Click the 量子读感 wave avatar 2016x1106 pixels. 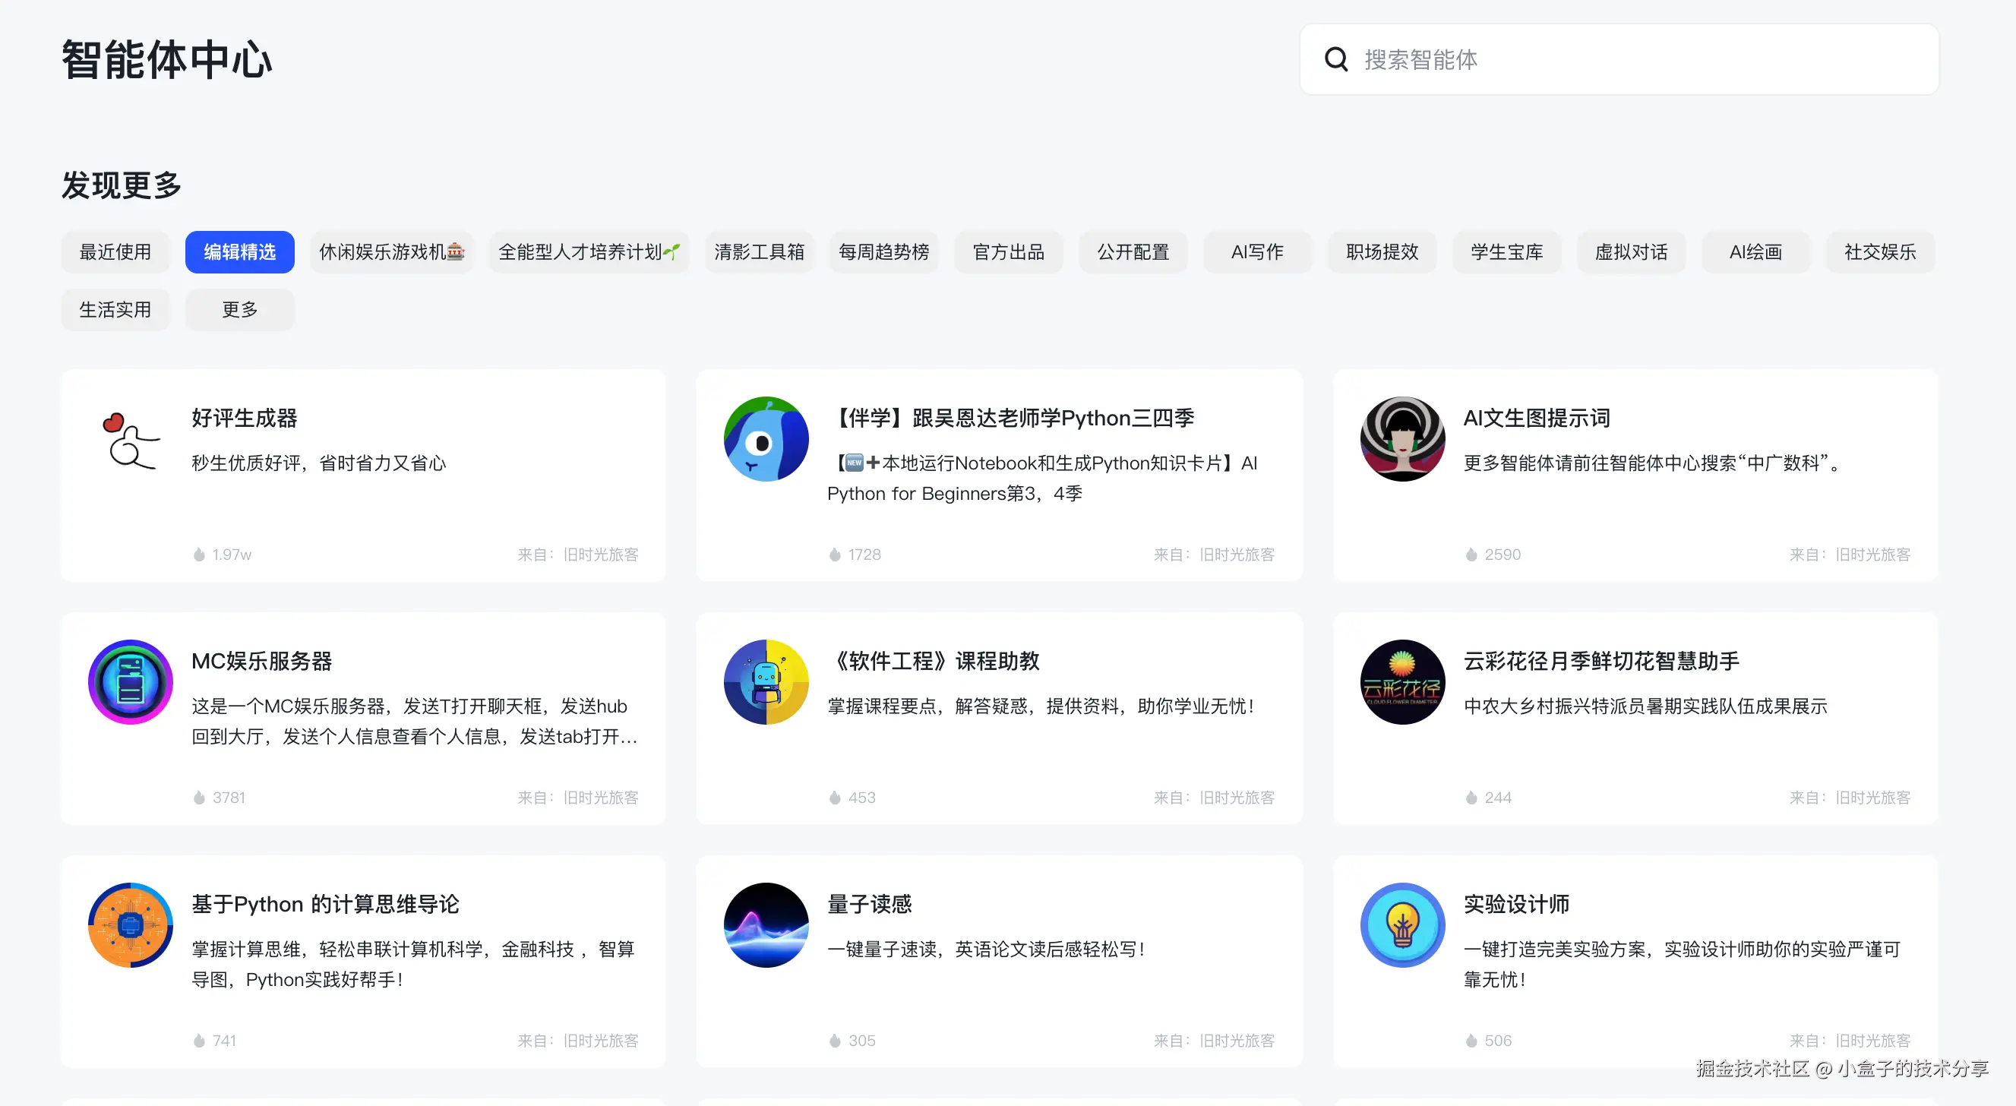(766, 925)
